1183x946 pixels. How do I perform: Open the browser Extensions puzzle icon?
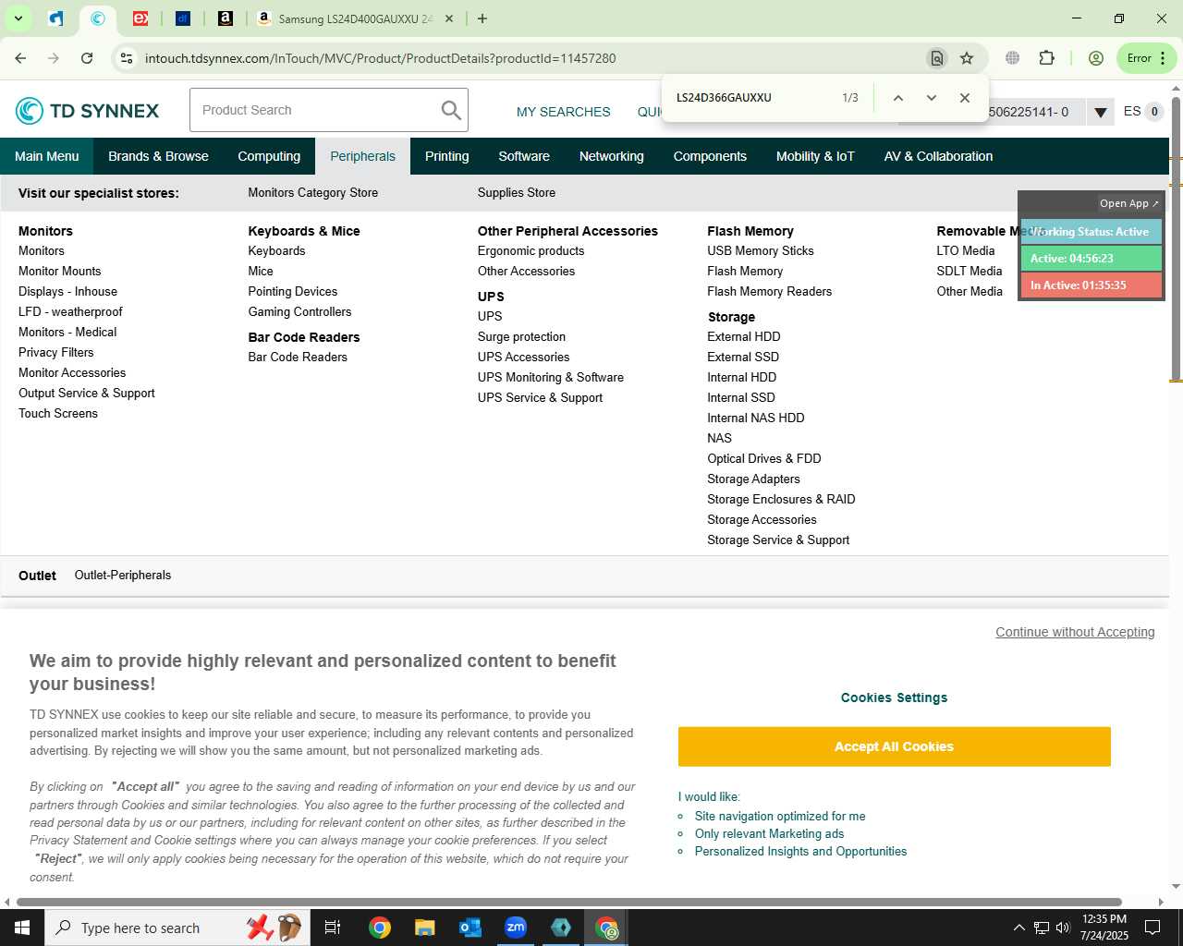(x=1047, y=58)
